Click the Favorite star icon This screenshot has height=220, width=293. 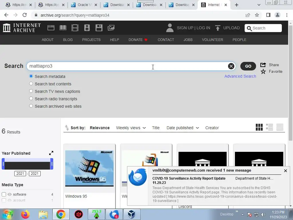point(263,71)
